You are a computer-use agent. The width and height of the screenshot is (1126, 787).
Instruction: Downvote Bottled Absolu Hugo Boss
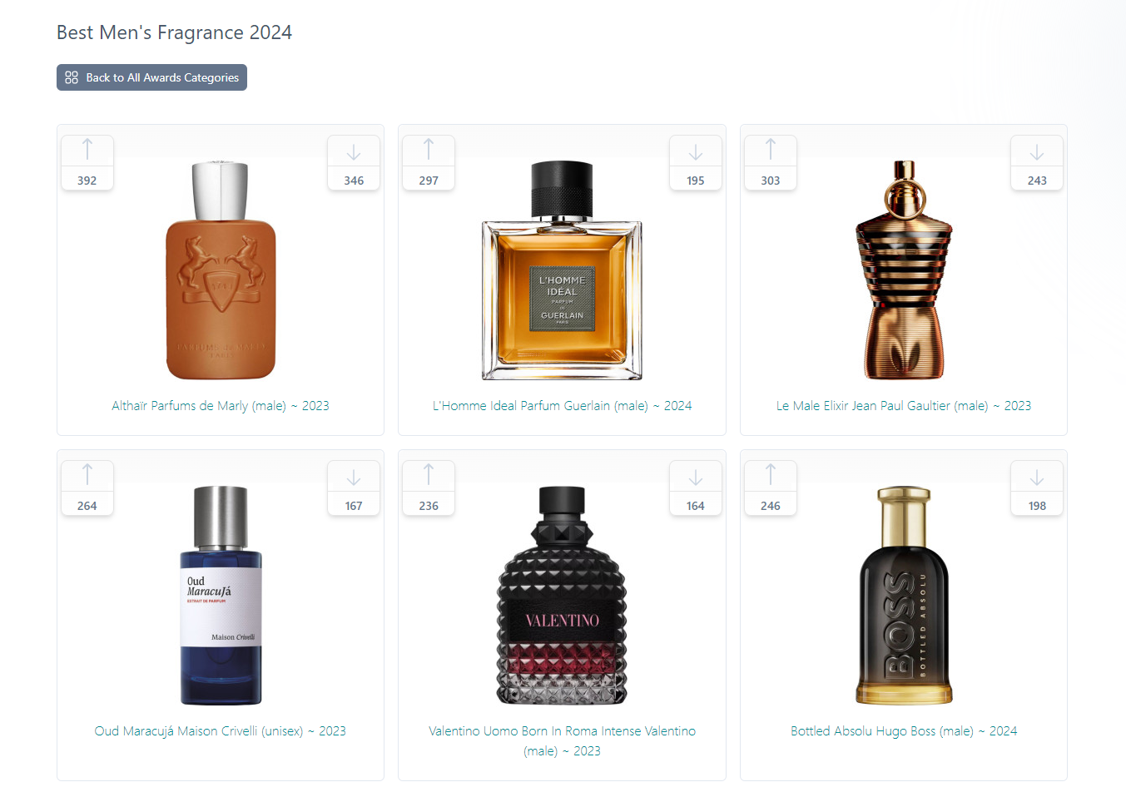pos(1037,488)
